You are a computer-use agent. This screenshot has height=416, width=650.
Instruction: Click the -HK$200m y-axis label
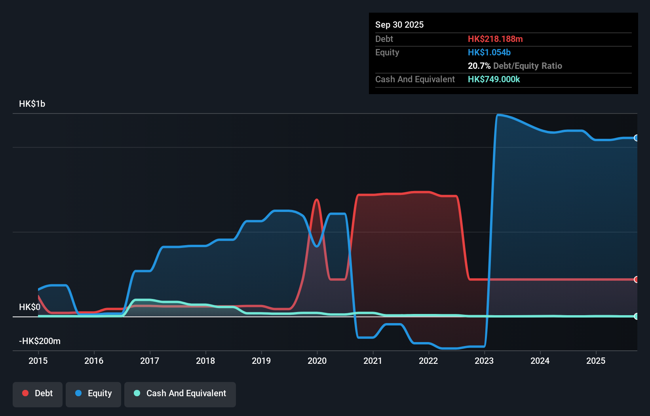(x=40, y=341)
